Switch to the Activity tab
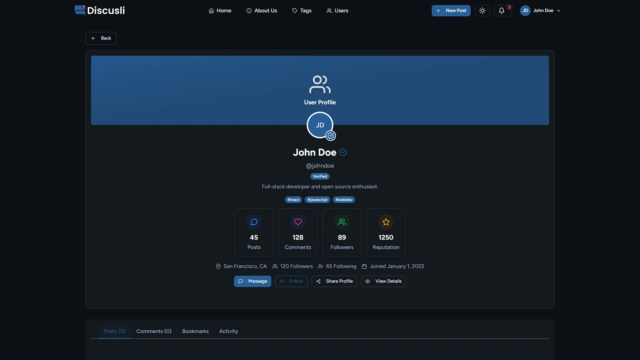Viewport: 640px width, 360px height. tap(229, 331)
